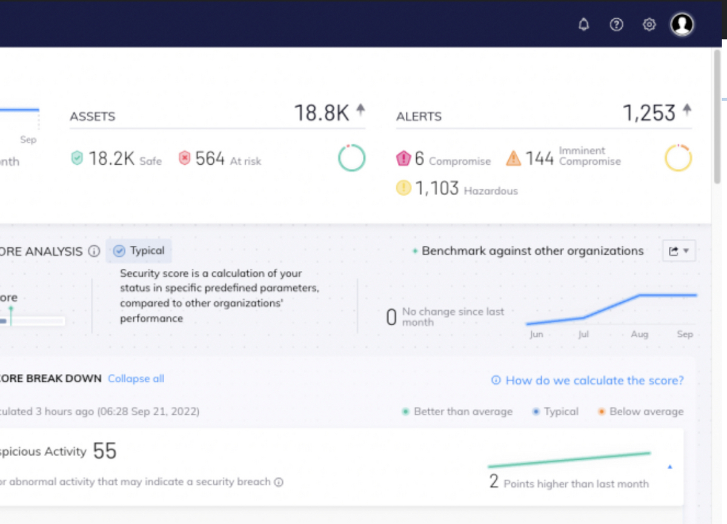Click the orange Imminent Compromise triangle icon
This screenshot has height=524, width=727.
(x=514, y=159)
